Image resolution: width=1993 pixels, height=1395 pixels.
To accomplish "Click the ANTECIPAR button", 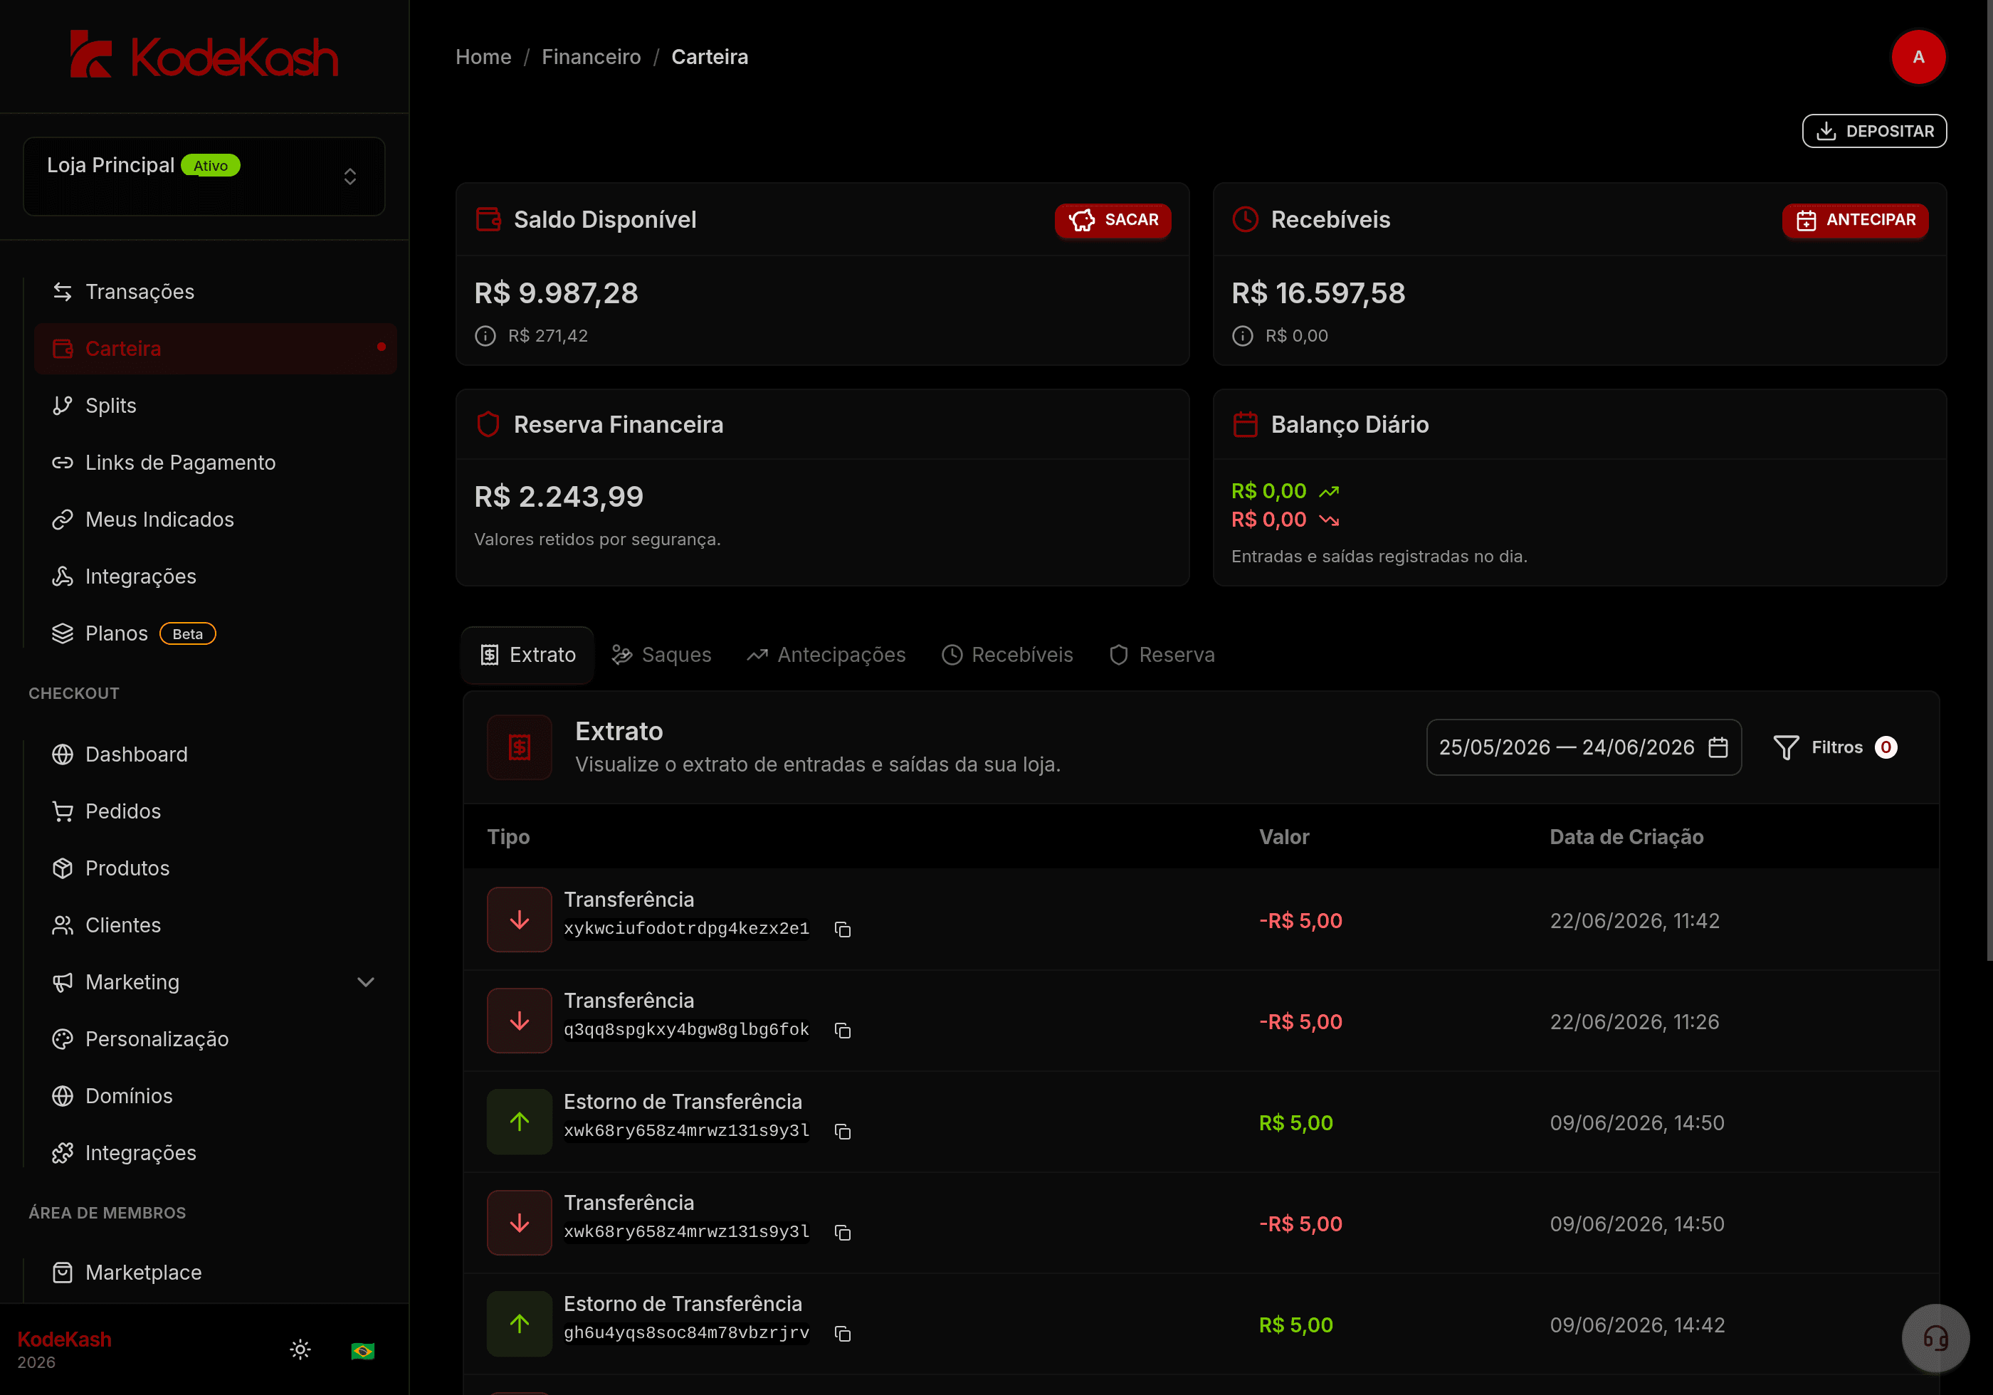I will pyautogui.click(x=1855, y=220).
